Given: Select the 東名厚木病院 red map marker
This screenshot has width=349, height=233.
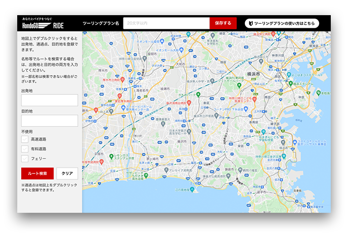Looking at the screenshot, I should tap(119, 95).
